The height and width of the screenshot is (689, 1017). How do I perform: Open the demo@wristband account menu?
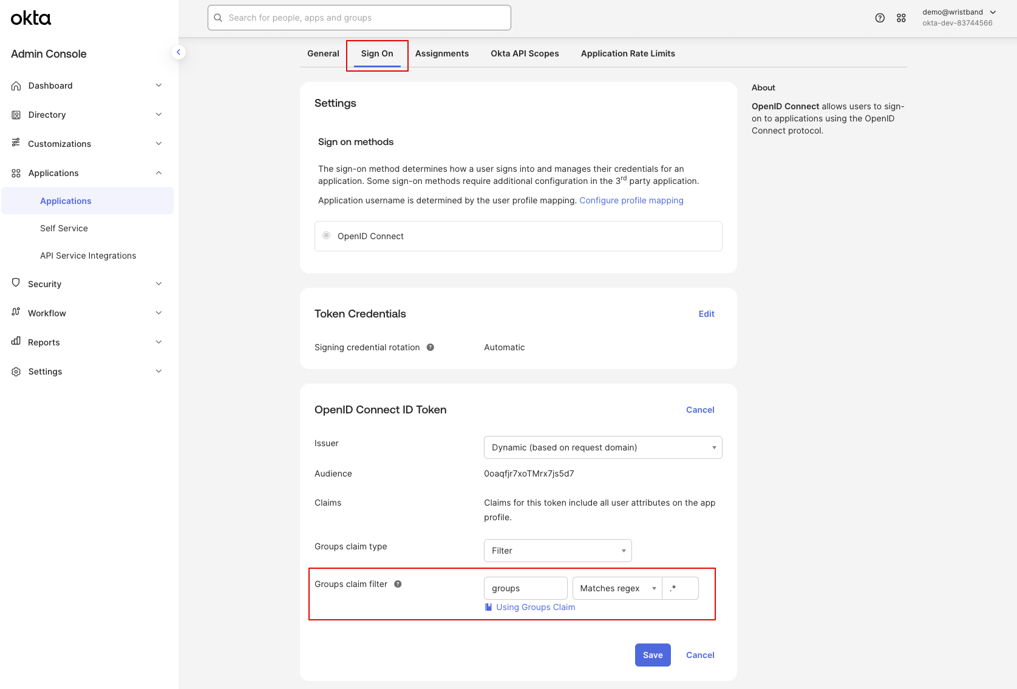pos(959,18)
